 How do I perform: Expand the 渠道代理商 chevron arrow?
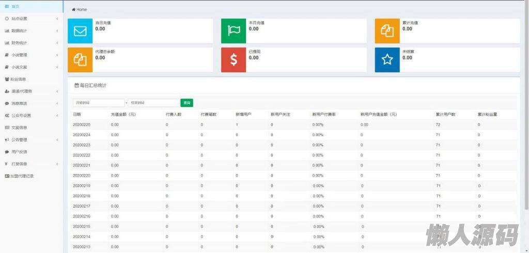(x=57, y=91)
